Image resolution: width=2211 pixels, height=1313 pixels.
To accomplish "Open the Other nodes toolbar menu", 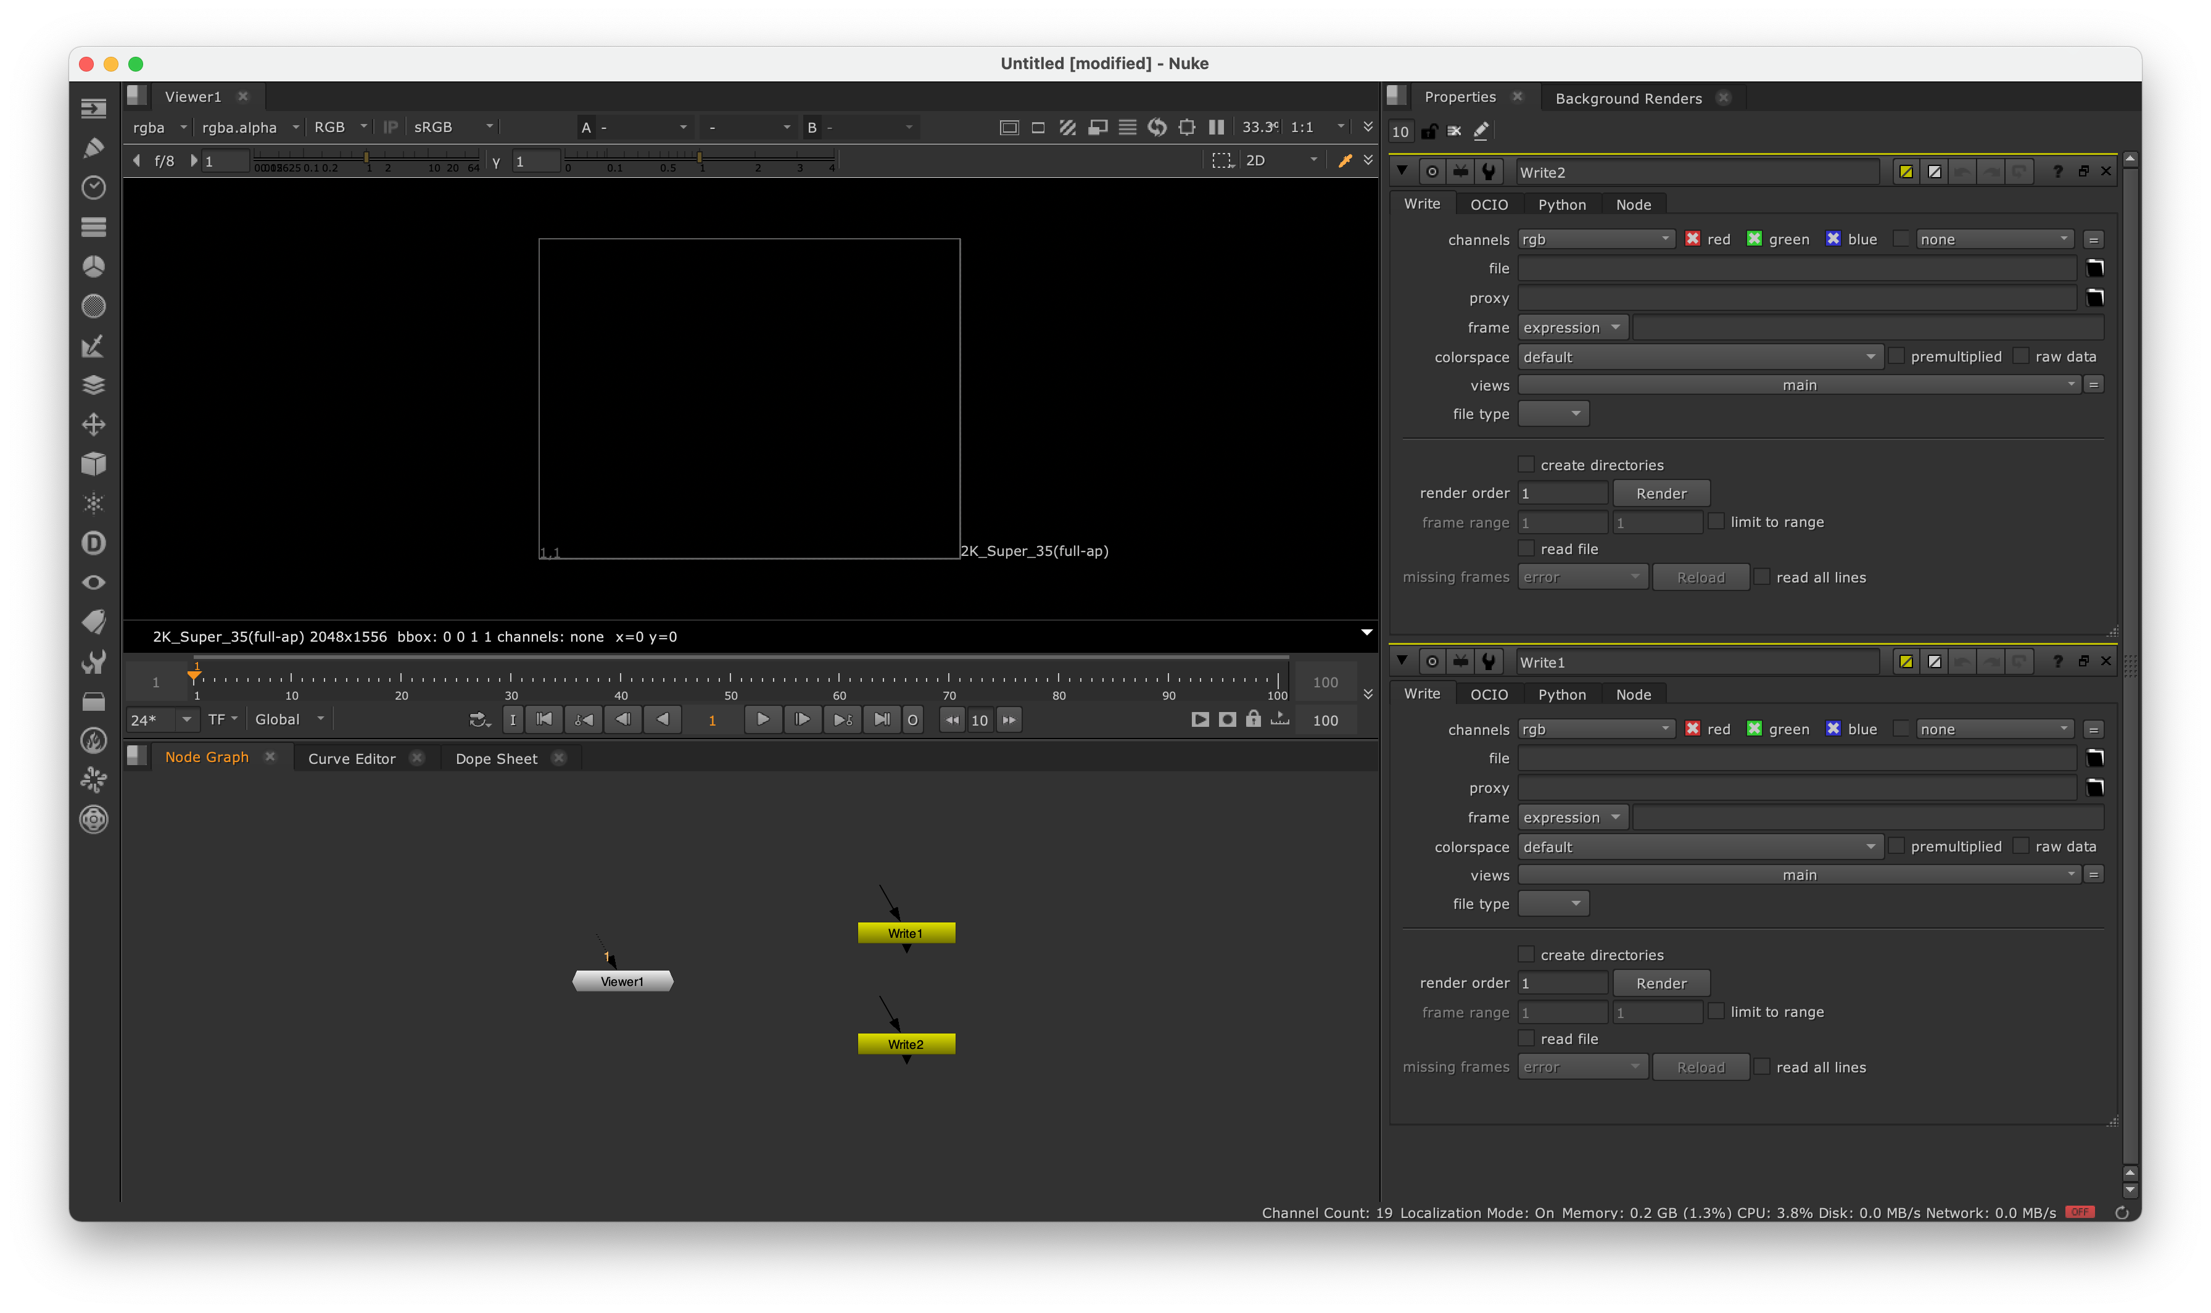I will (x=94, y=701).
